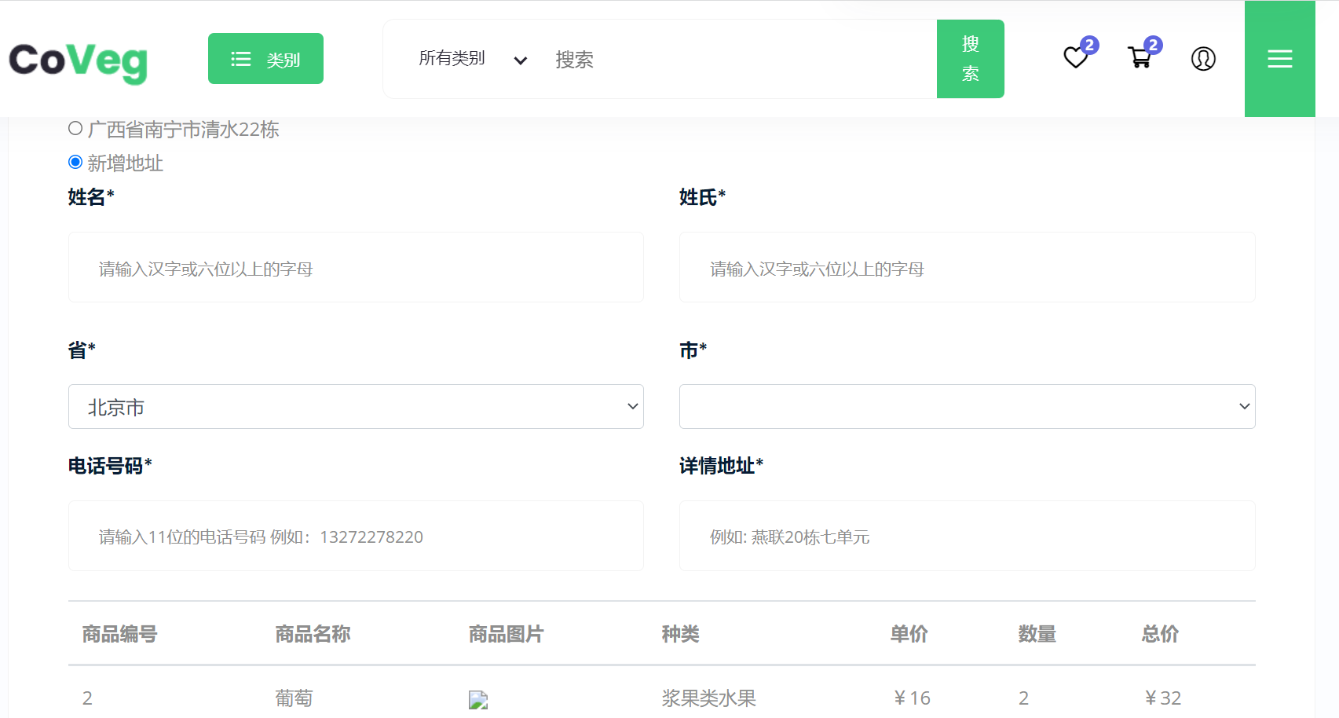Select the 广西省南宁市清水22栋 address radio
Viewport: 1339px width, 718px height.
[75, 128]
